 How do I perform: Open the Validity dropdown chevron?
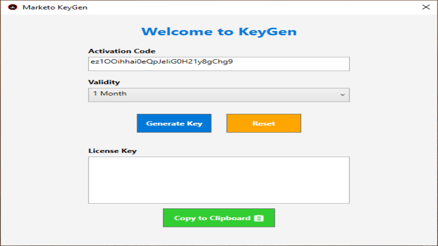click(343, 95)
